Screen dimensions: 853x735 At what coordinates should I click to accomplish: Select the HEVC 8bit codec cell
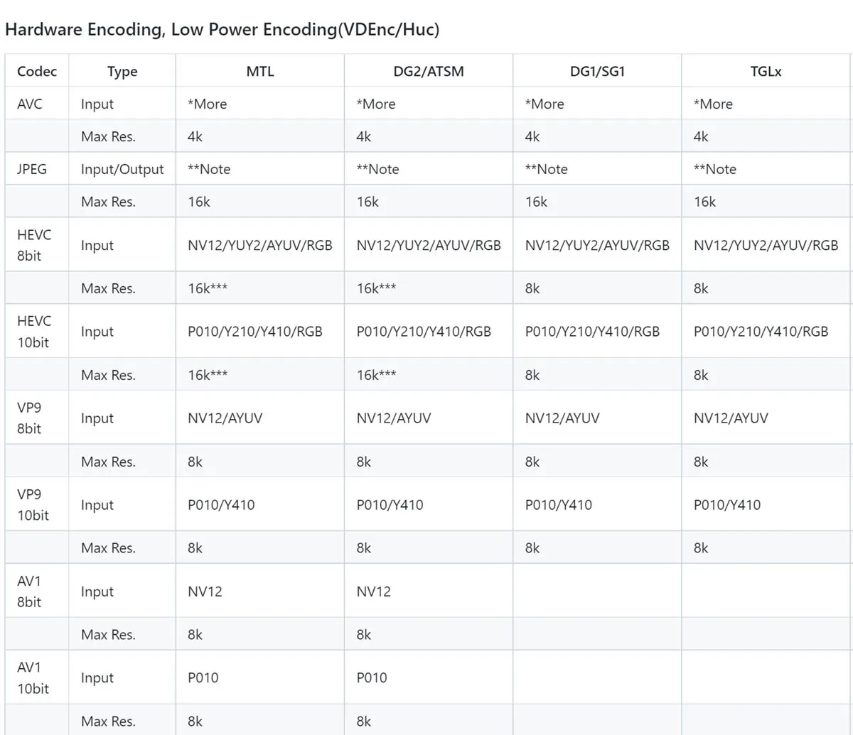click(34, 245)
